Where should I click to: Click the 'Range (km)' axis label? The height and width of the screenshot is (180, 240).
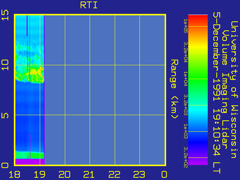click(174, 89)
